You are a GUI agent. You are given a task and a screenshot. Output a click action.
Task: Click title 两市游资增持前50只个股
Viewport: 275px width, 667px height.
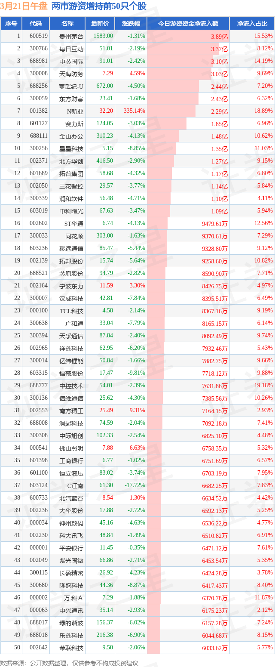pos(99,6)
